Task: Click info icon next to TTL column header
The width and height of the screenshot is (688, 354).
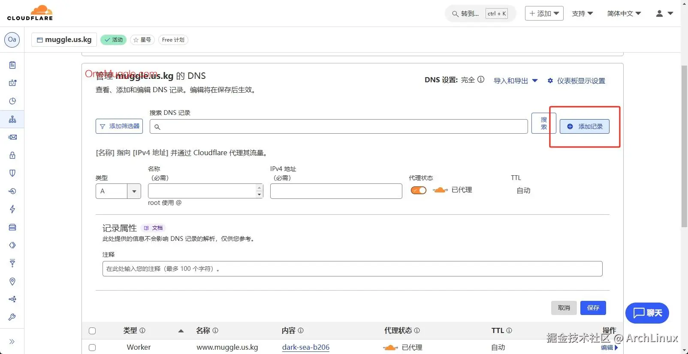Action: click(x=509, y=330)
